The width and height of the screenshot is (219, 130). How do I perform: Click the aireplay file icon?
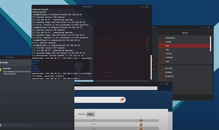click(163, 72)
